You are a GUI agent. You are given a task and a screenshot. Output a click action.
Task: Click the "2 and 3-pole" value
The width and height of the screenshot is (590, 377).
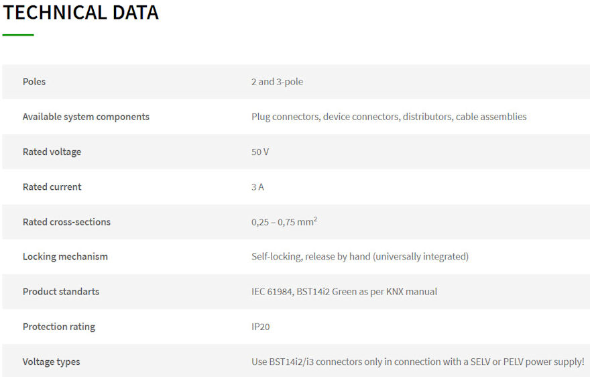tap(277, 82)
